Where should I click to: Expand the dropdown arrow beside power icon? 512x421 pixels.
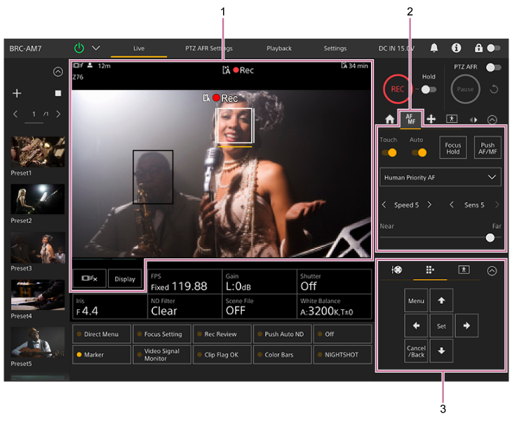96,48
